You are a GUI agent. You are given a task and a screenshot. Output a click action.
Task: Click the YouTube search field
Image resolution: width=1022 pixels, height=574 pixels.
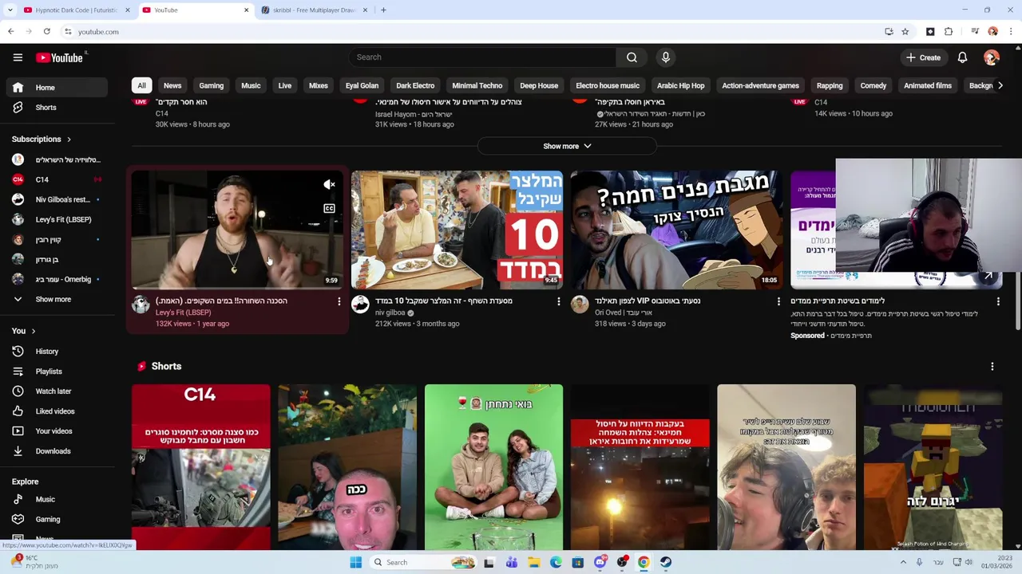[482, 57]
